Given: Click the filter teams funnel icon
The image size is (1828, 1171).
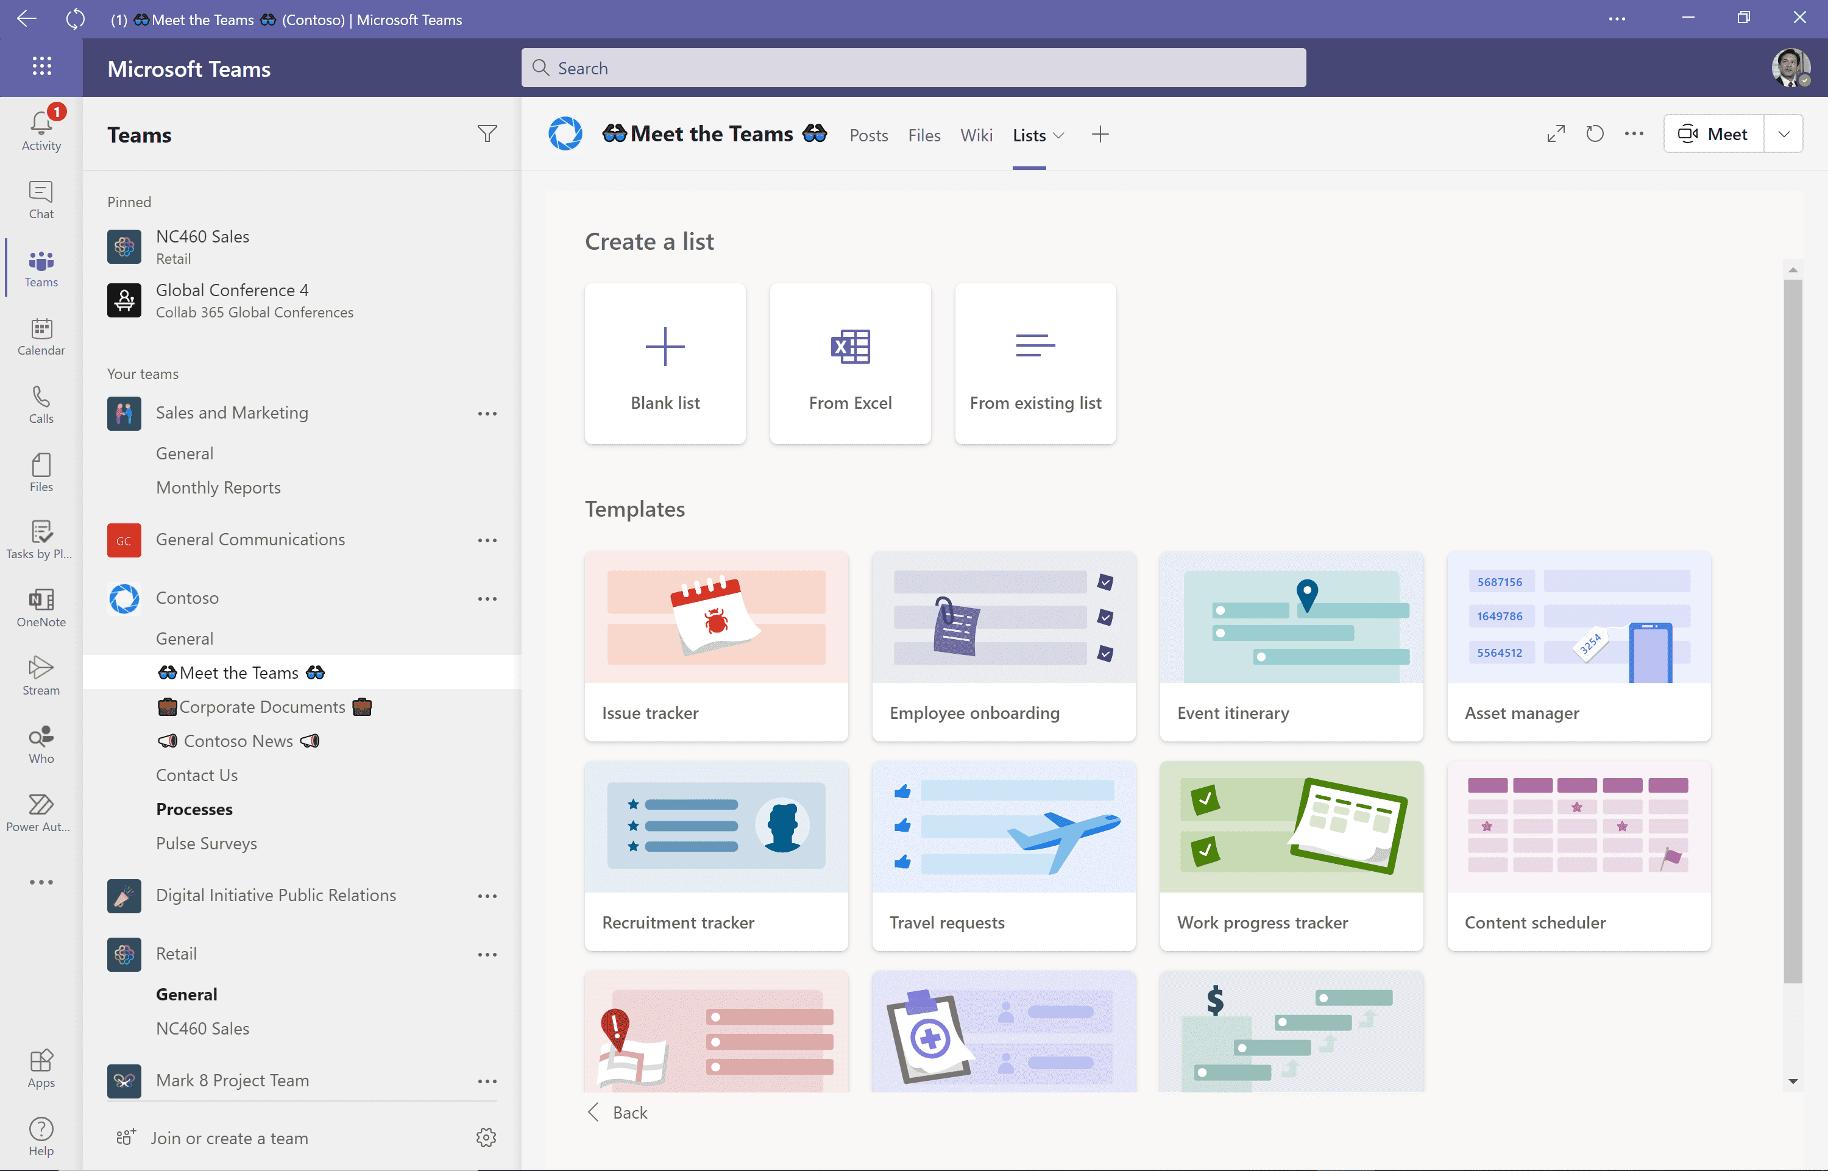Looking at the screenshot, I should pos(487,135).
